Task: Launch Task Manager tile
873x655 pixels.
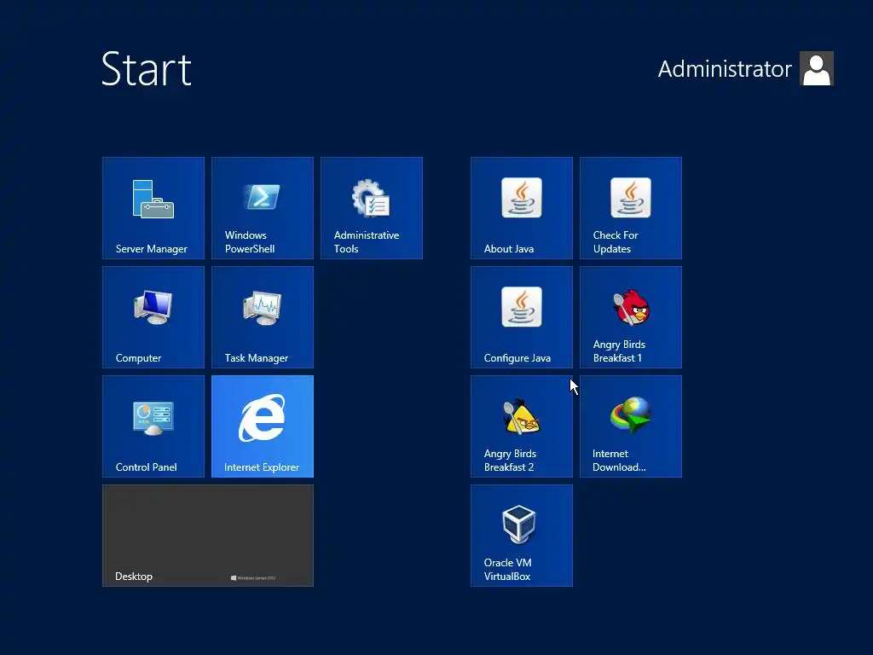Action: pyautogui.click(x=263, y=317)
